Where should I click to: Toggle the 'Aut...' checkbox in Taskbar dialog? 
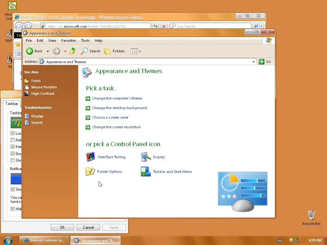point(12,140)
